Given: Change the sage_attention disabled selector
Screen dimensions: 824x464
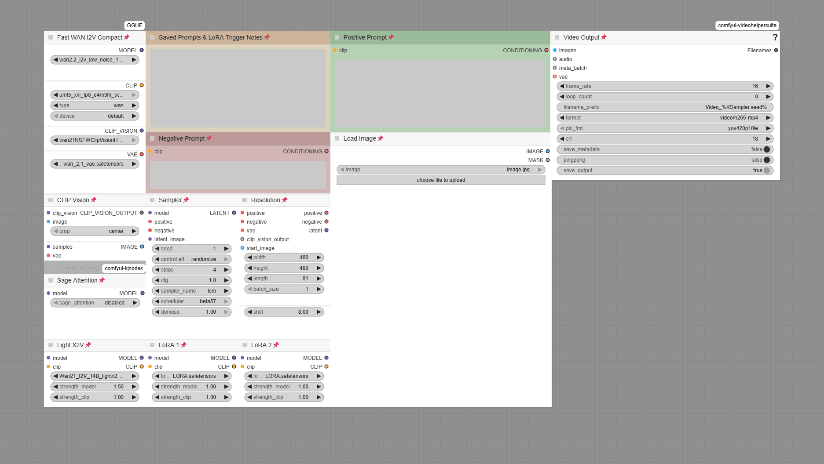Looking at the screenshot, I should coord(95,303).
